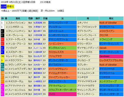Select horse name ラヴィングアンサー
This screenshot has width=124, height=97.
tap(18, 65)
